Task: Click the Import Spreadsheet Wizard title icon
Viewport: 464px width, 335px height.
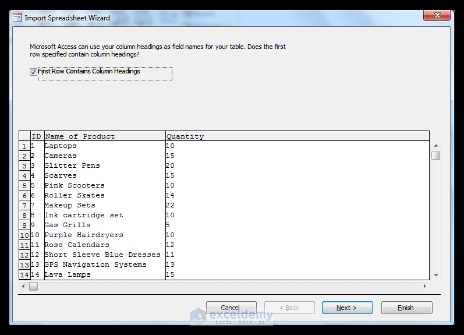Action: pyautogui.click(x=17, y=18)
